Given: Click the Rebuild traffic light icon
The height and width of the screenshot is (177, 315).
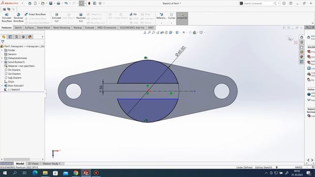Looking at the screenshot, I should (x=89, y=3).
